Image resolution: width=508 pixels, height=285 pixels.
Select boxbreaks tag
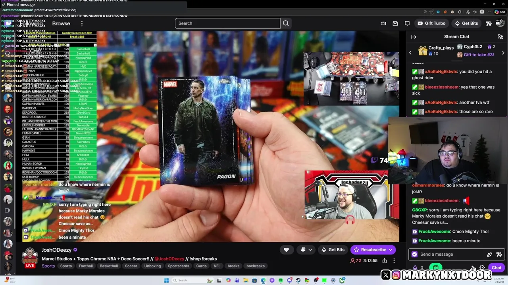(x=255, y=266)
